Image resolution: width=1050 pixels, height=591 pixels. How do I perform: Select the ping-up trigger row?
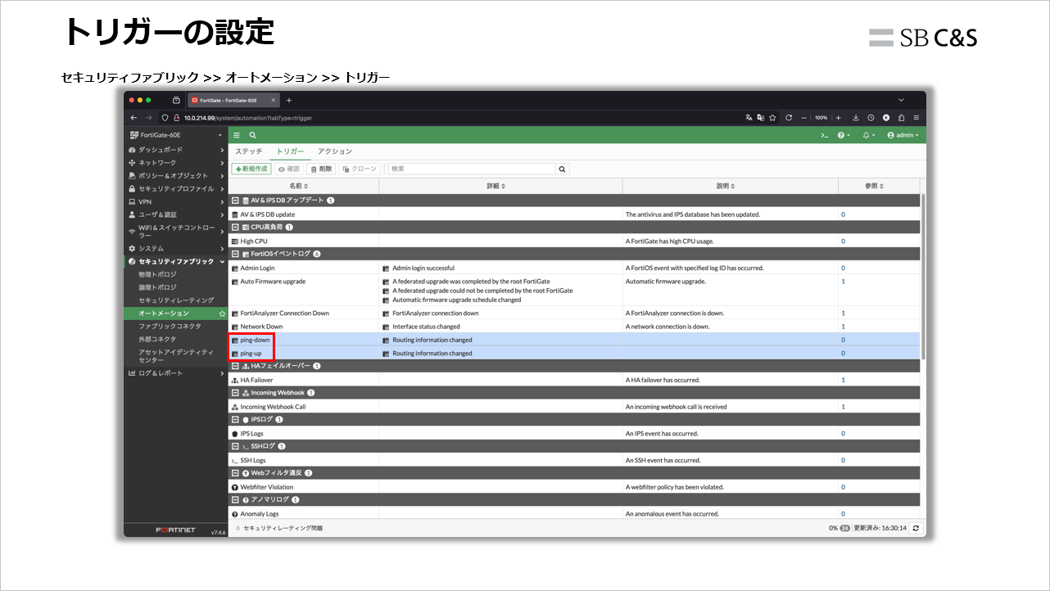point(573,354)
